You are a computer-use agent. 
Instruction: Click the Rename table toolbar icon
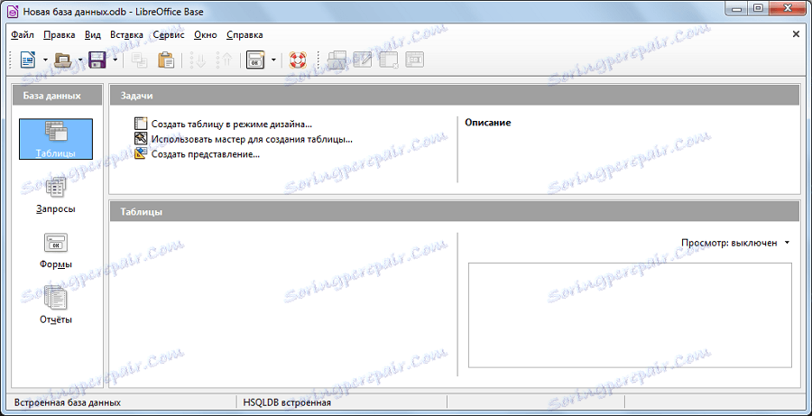(x=415, y=60)
